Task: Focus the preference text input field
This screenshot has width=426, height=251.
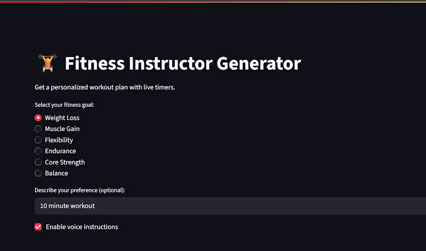Action: 230,206
